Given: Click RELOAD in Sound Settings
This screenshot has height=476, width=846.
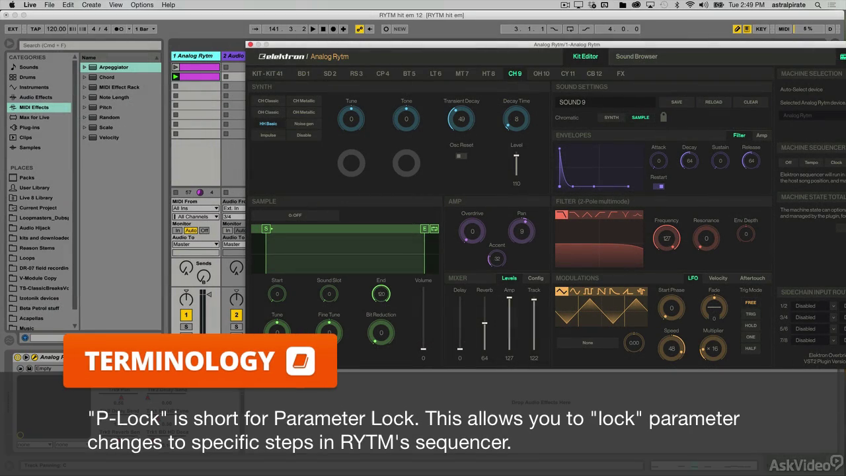Looking at the screenshot, I should click(x=713, y=102).
